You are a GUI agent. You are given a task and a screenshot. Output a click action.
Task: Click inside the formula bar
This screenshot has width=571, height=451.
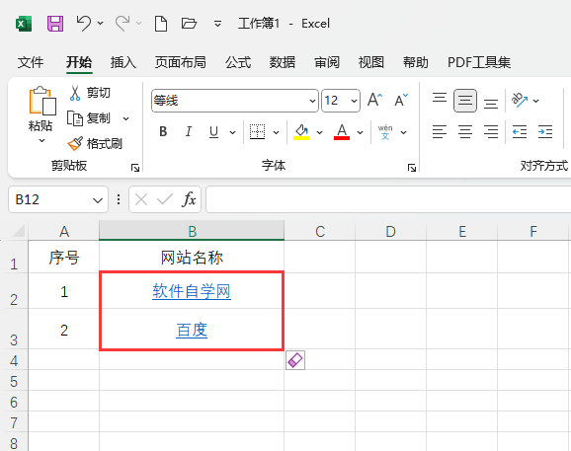[x=388, y=199]
